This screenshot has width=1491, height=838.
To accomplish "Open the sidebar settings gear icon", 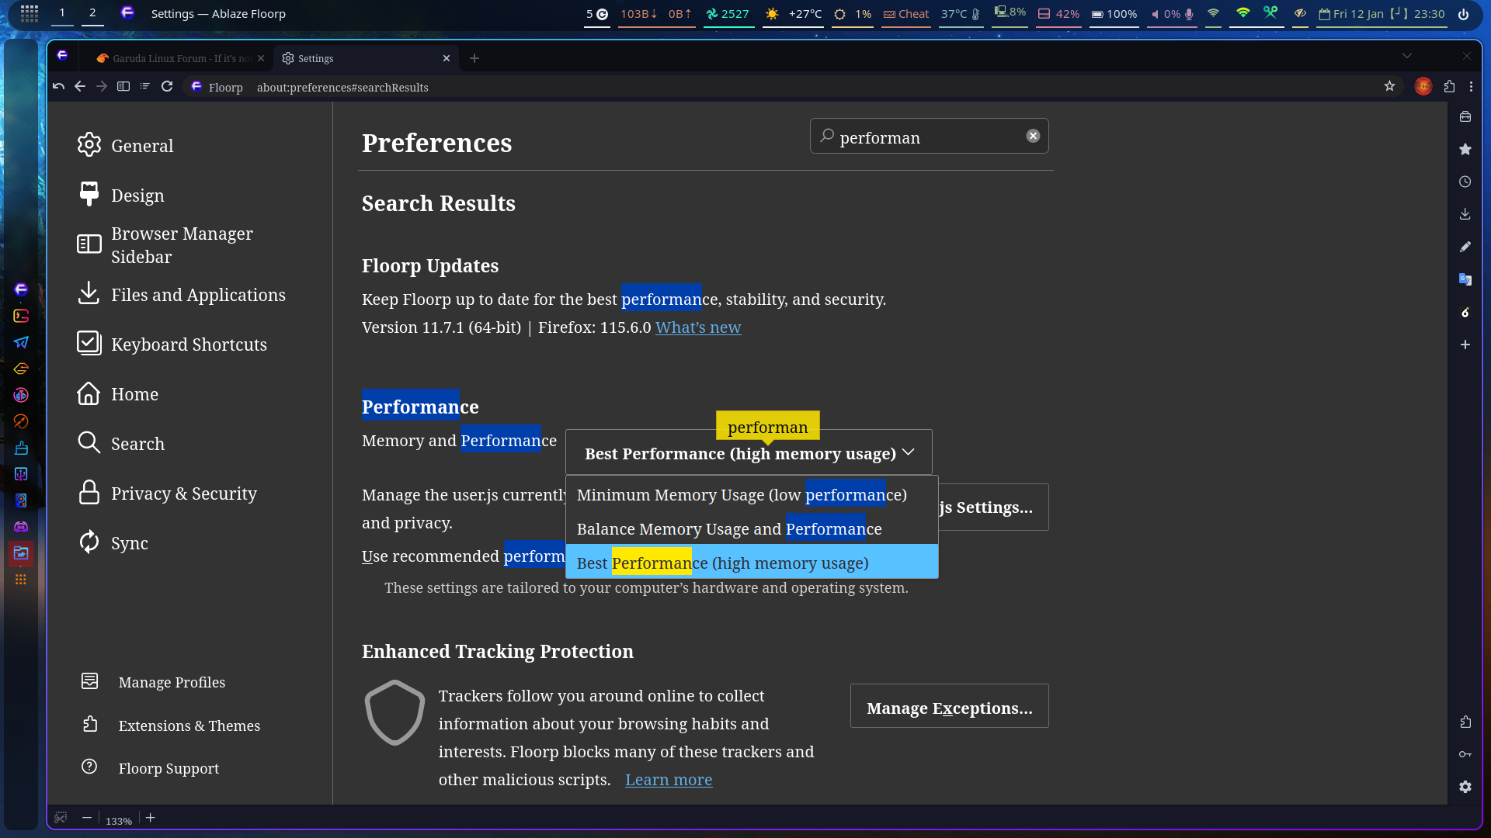I will 1465,787.
